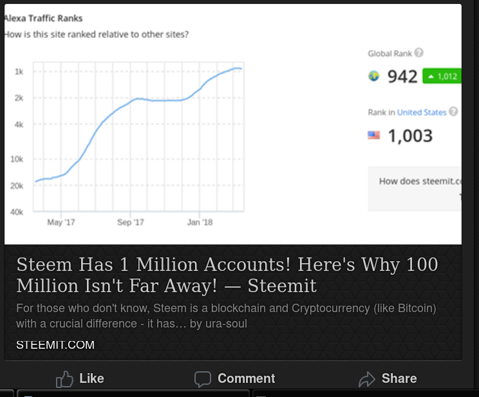Click the How does steemit box
Image resolution: width=479 pixels, height=397 pixels.
(415, 189)
